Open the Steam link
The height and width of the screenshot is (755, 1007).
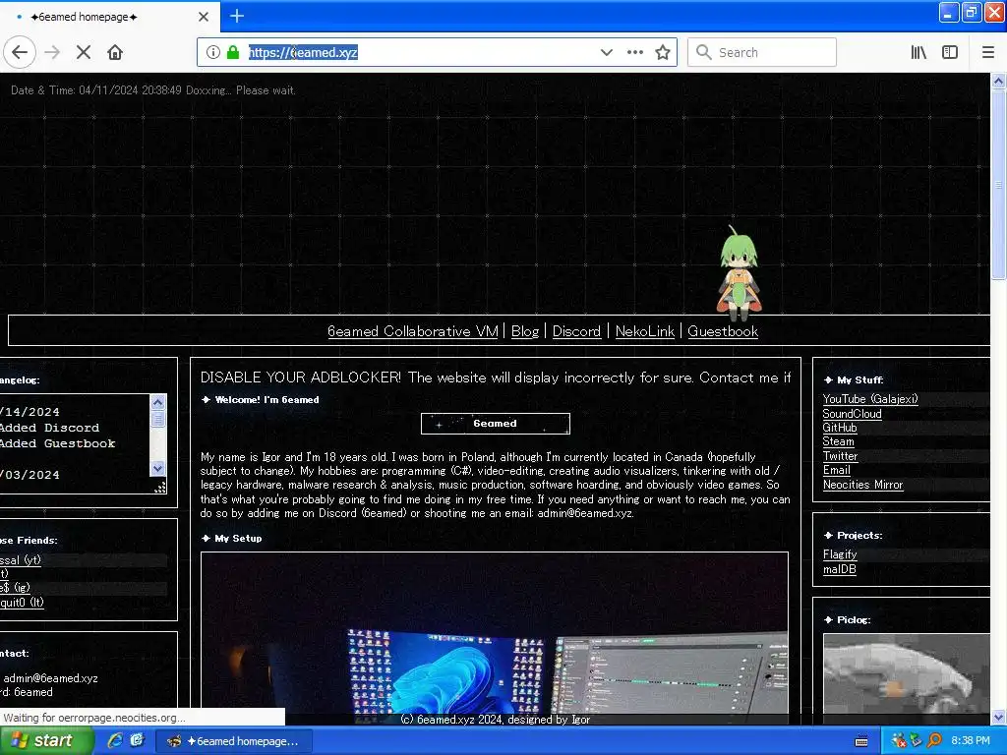(839, 441)
